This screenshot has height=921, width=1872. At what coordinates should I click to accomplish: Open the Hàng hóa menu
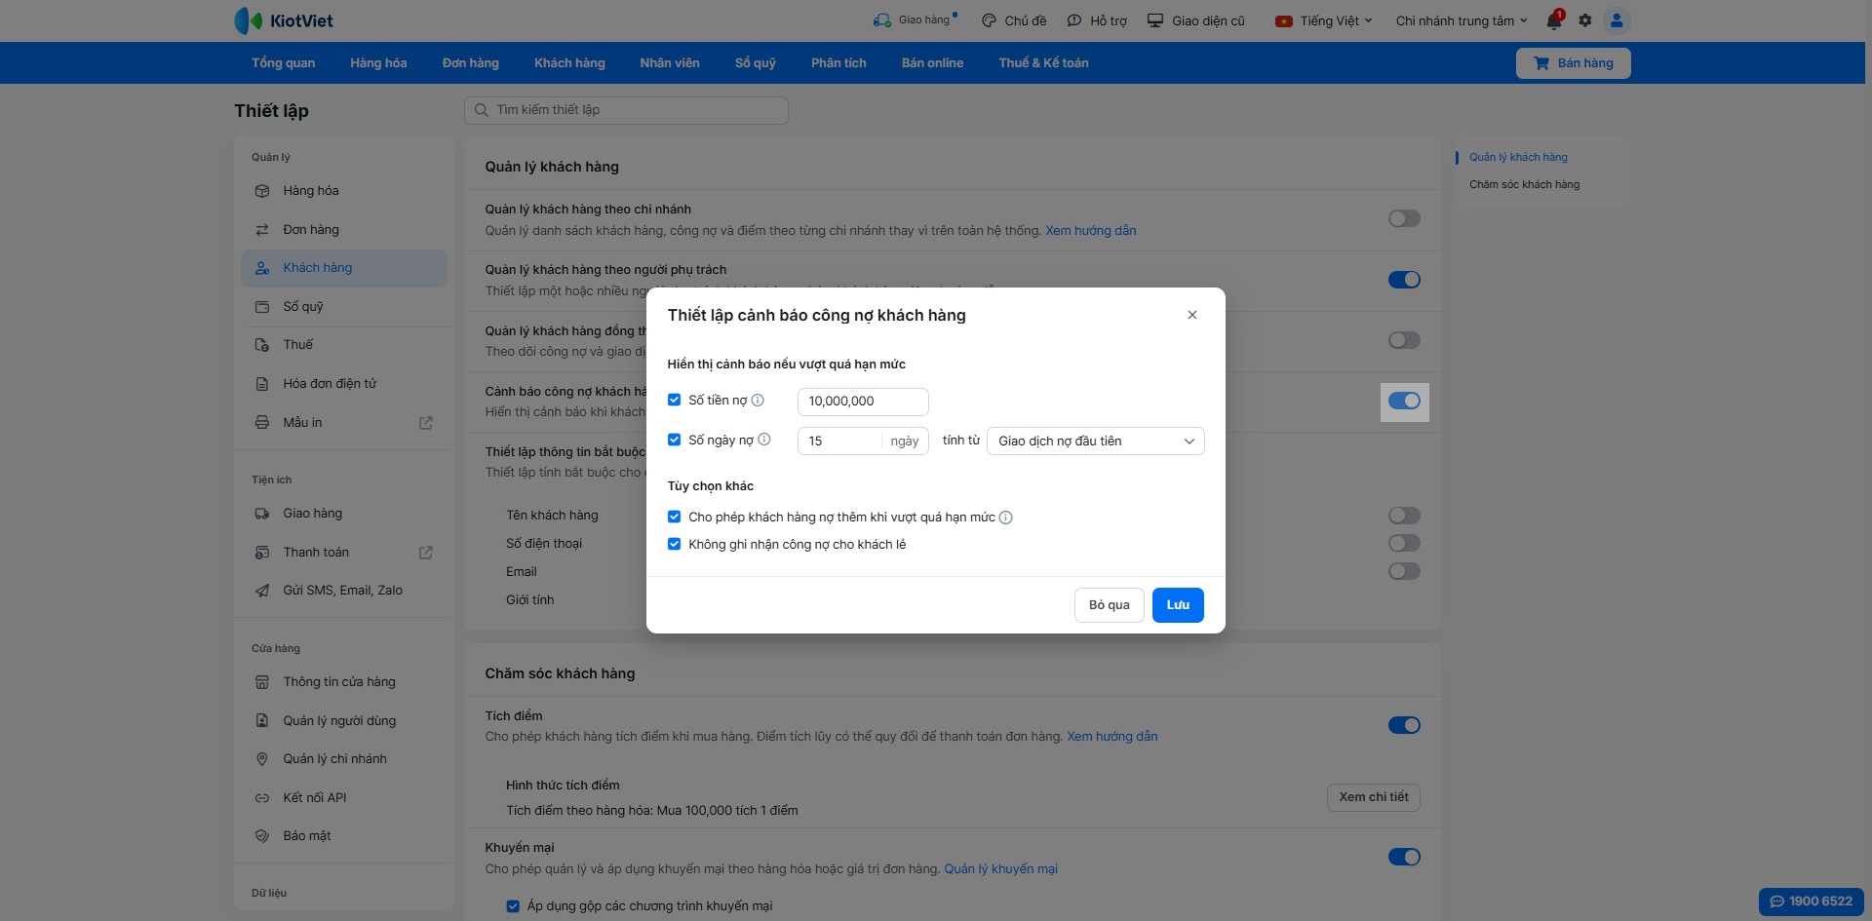click(378, 63)
